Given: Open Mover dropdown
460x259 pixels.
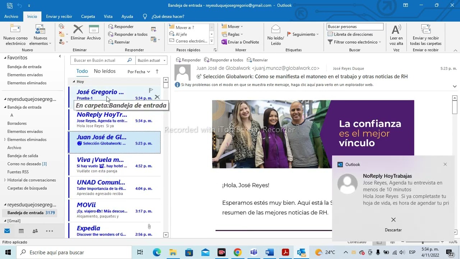Looking at the screenshot, I should pos(233,27).
